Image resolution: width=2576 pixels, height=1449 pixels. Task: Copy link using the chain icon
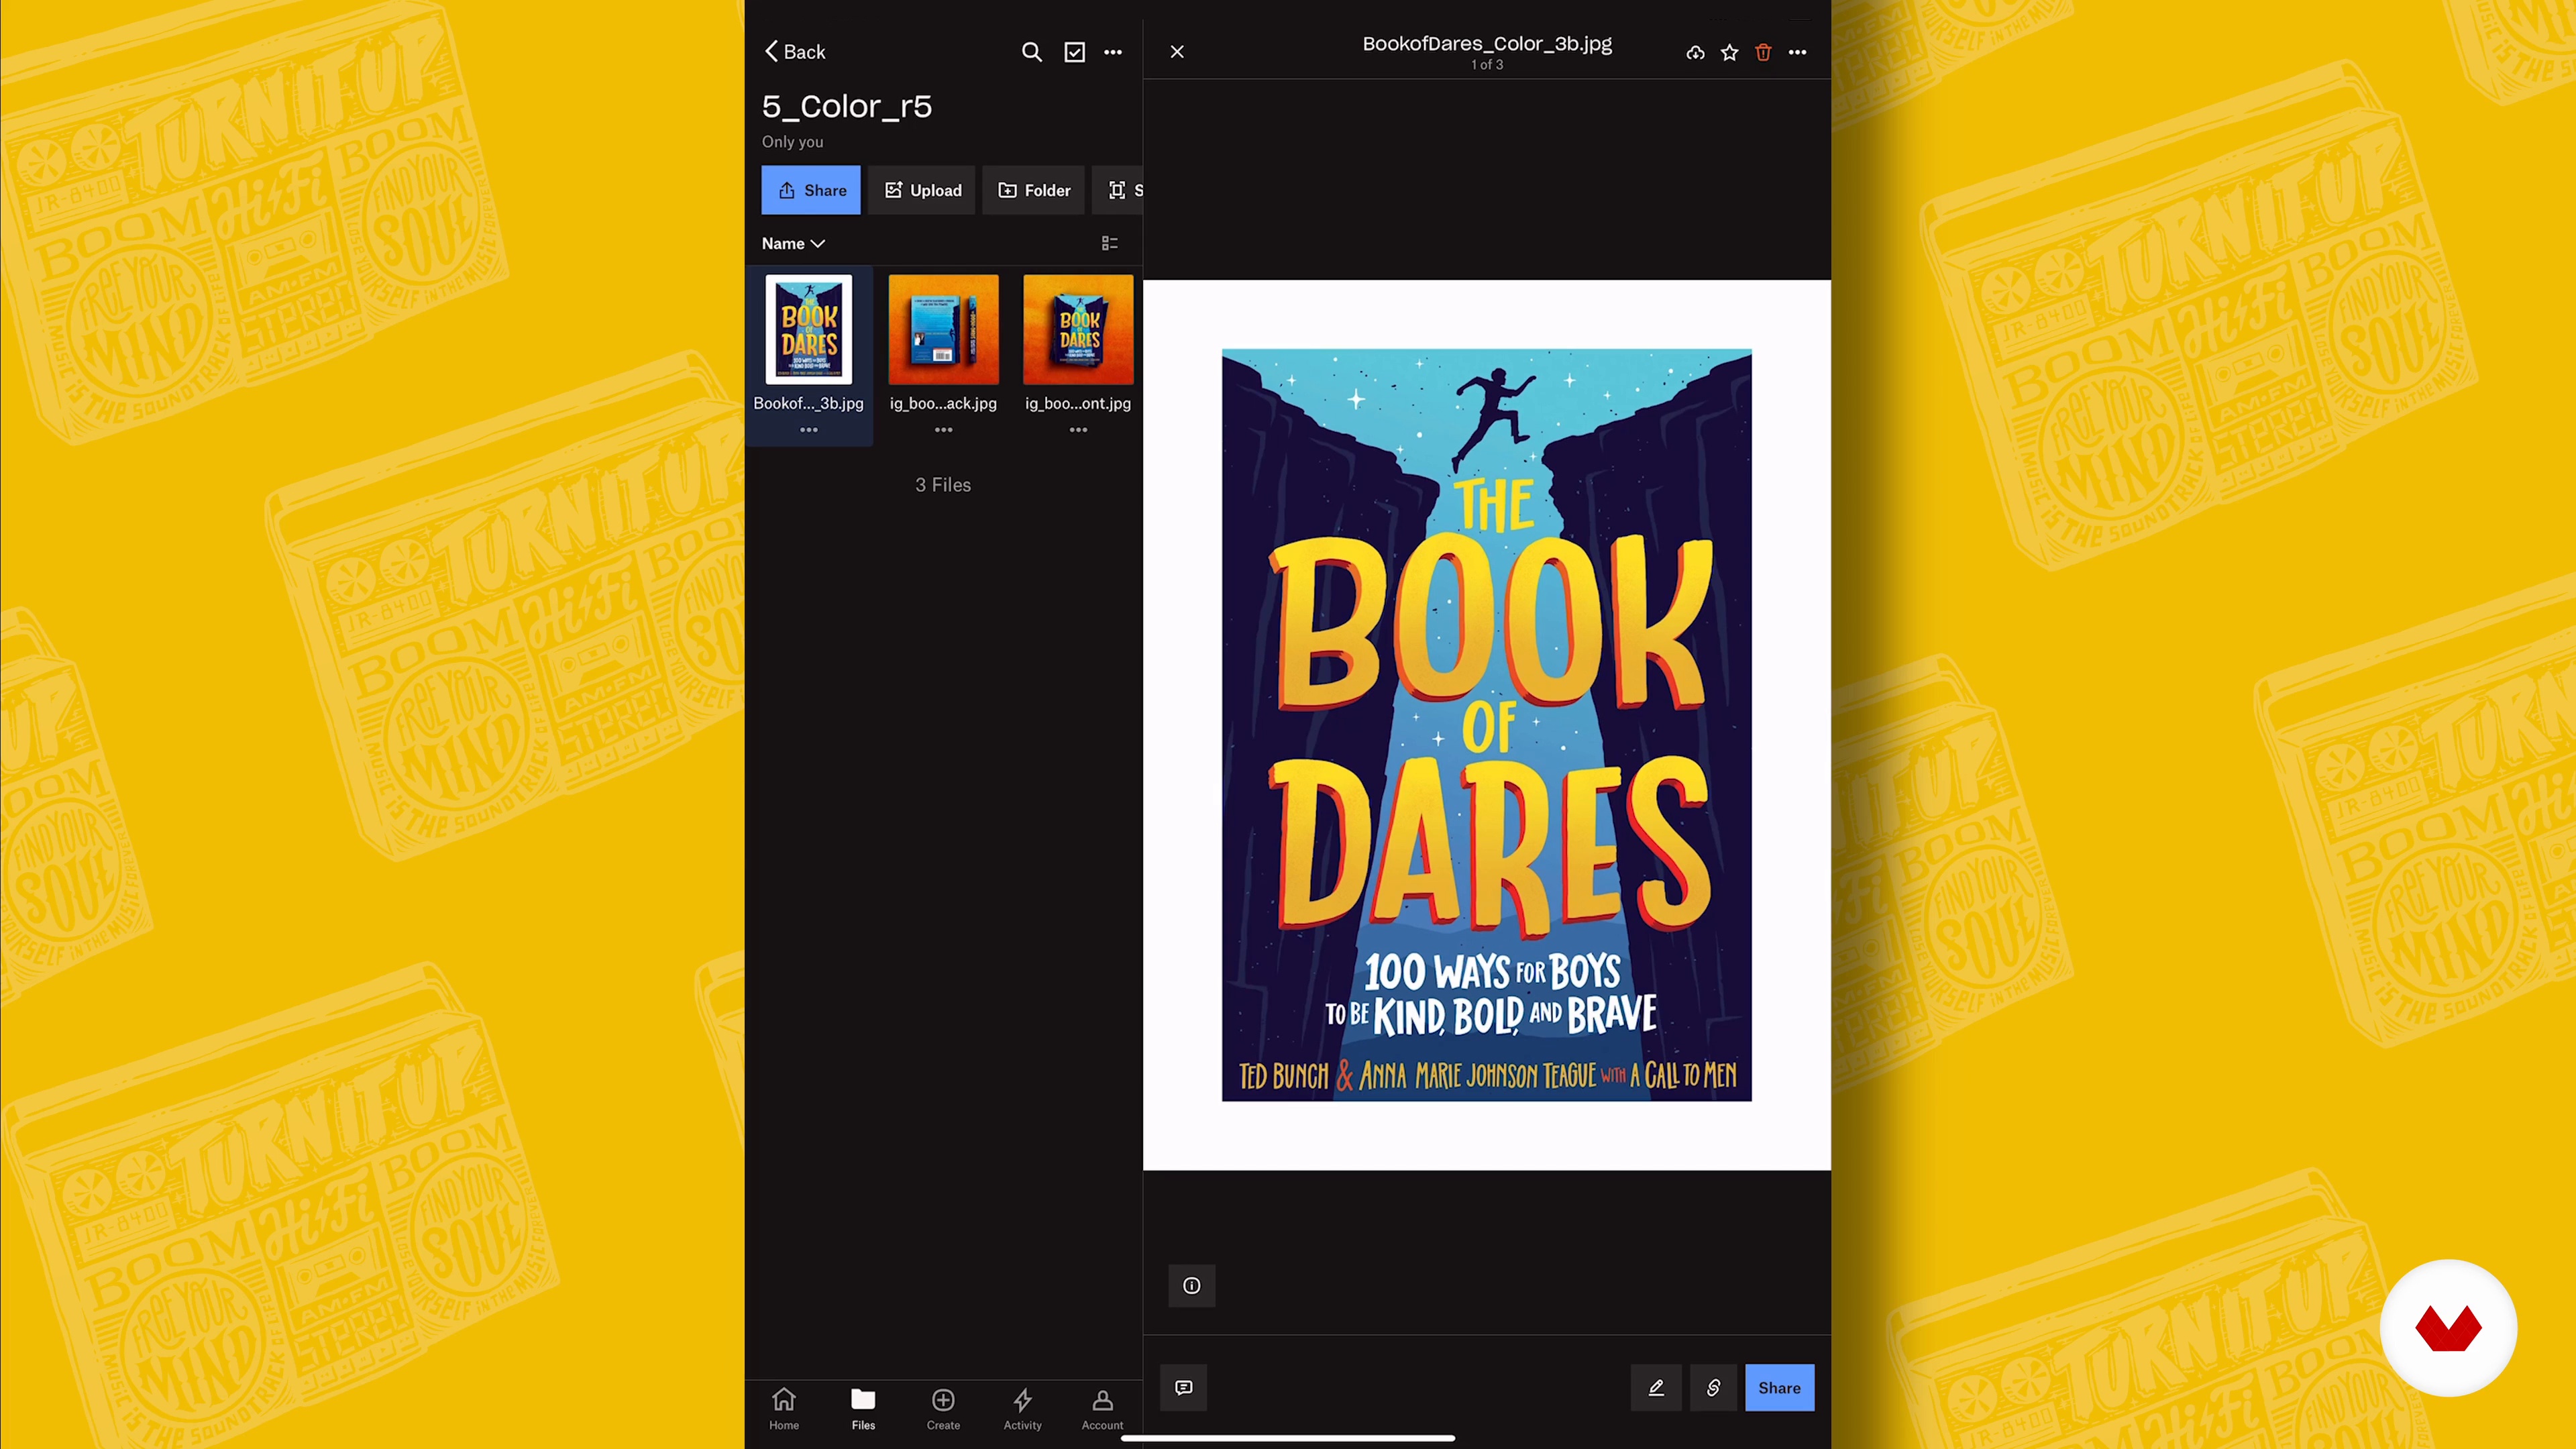coord(1713,1388)
